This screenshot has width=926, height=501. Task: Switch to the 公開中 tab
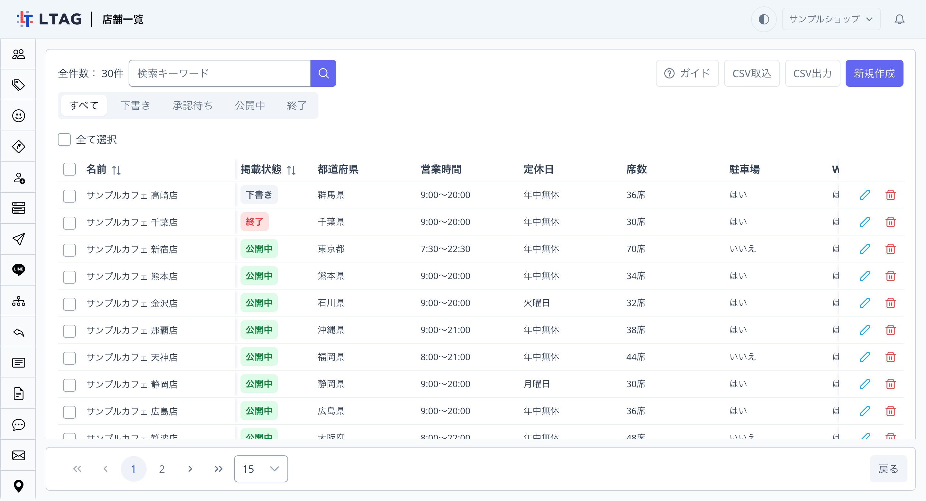point(250,105)
